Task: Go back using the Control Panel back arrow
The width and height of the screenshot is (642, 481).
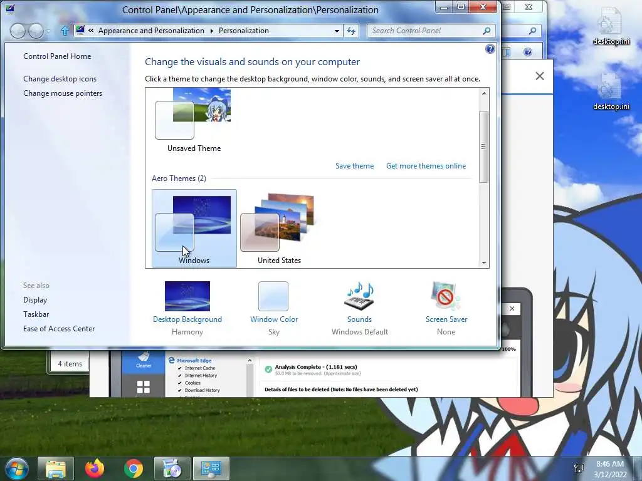Action: pyautogui.click(x=17, y=31)
